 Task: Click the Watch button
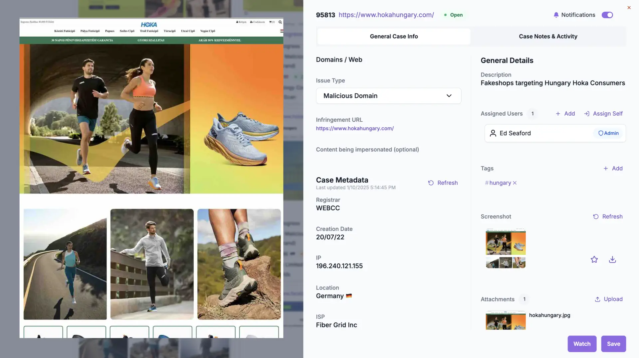click(x=582, y=344)
